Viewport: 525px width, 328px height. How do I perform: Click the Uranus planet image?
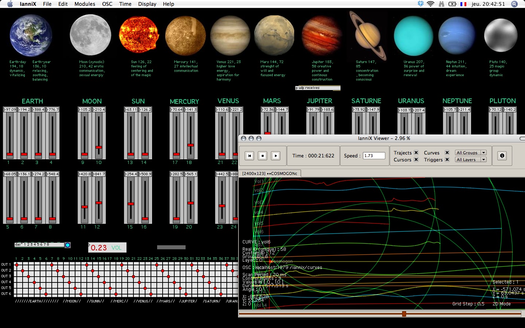(x=413, y=36)
